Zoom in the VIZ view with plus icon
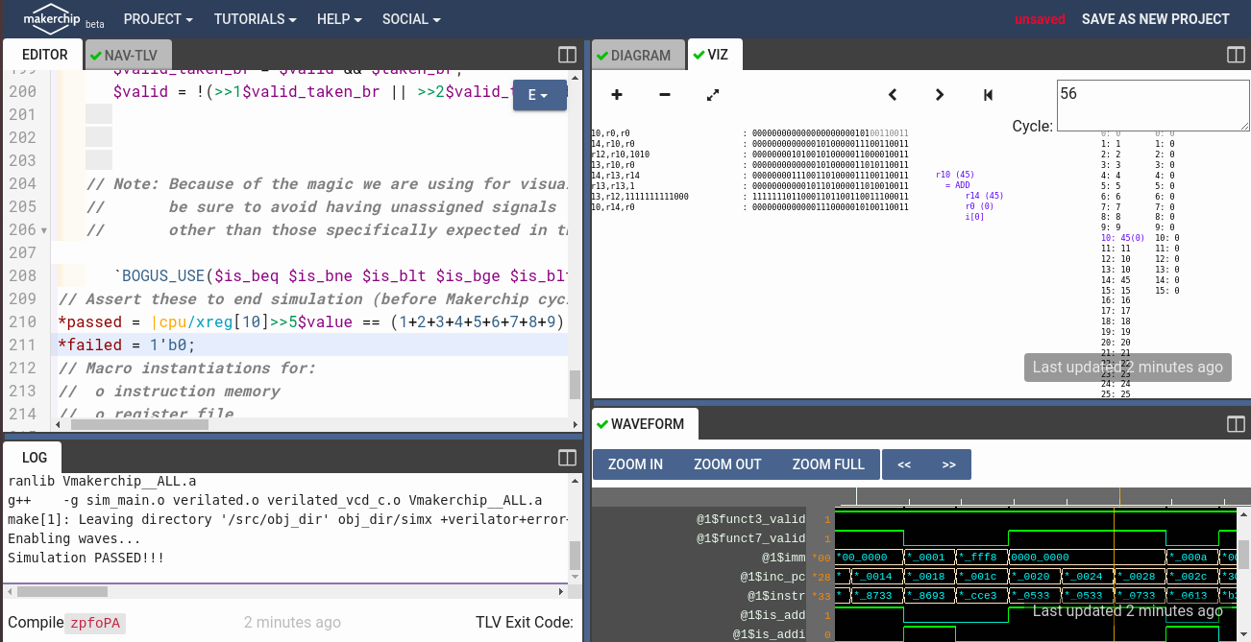This screenshot has width=1251, height=642. point(617,94)
